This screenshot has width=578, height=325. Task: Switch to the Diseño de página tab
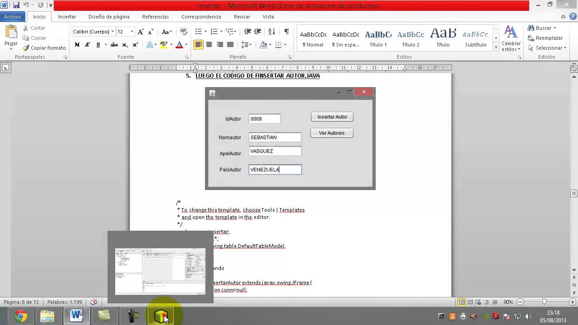coord(109,17)
